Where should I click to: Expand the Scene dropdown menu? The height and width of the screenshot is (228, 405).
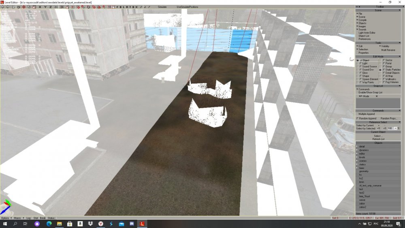point(362,17)
